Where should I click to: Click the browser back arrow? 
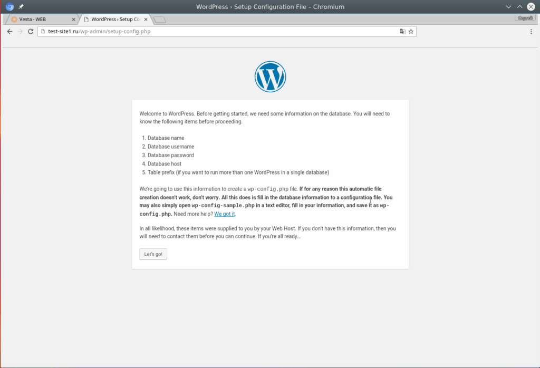[x=9, y=31]
